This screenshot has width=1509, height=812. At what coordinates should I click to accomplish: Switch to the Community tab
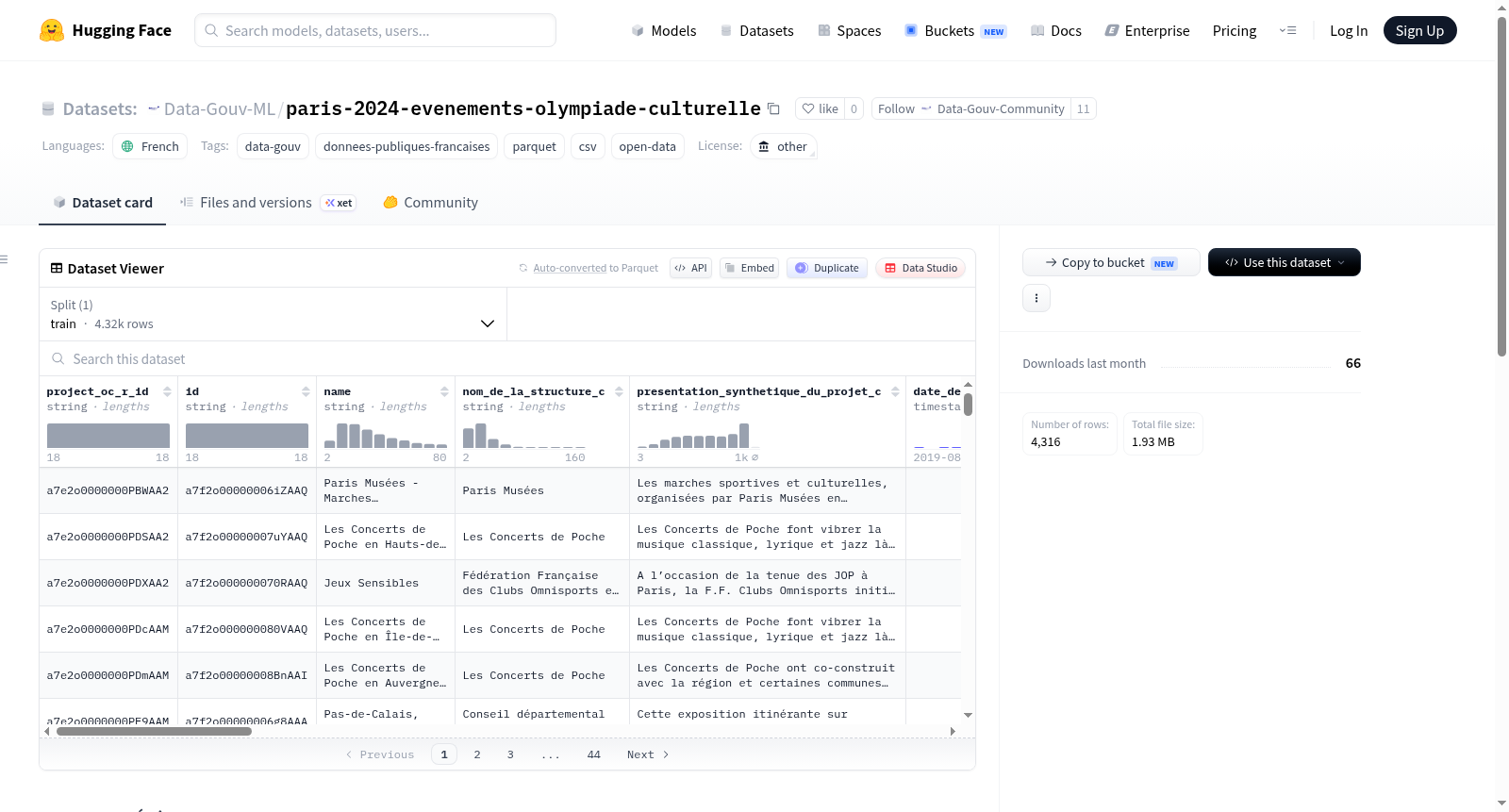click(x=430, y=202)
